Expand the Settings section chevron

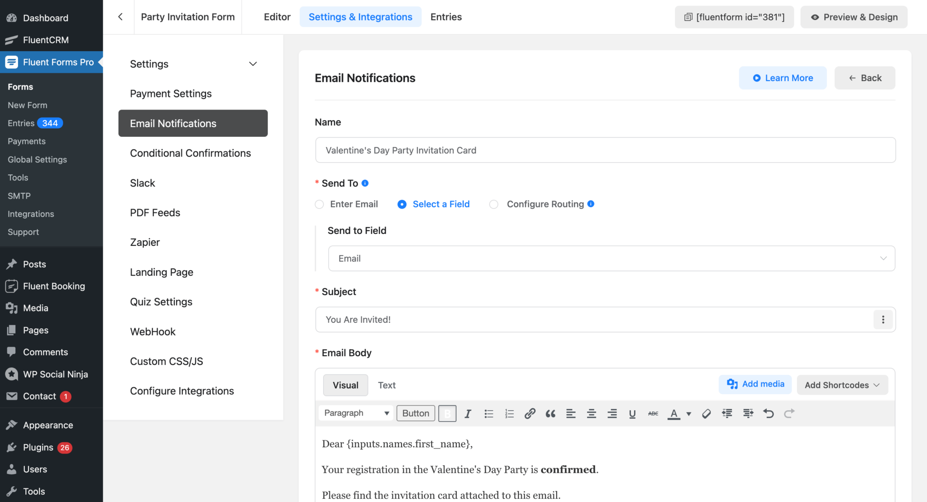coord(253,64)
